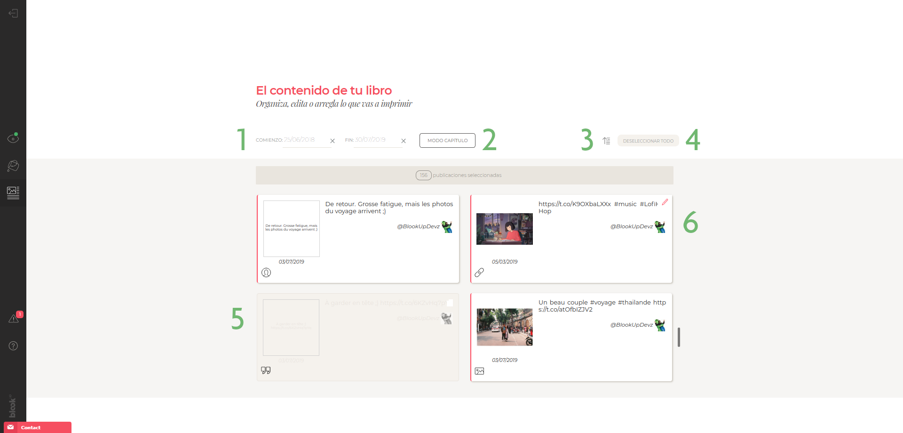
Task: Re-select the faded 'À garder en tête' post
Action: (x=358, y=337)
